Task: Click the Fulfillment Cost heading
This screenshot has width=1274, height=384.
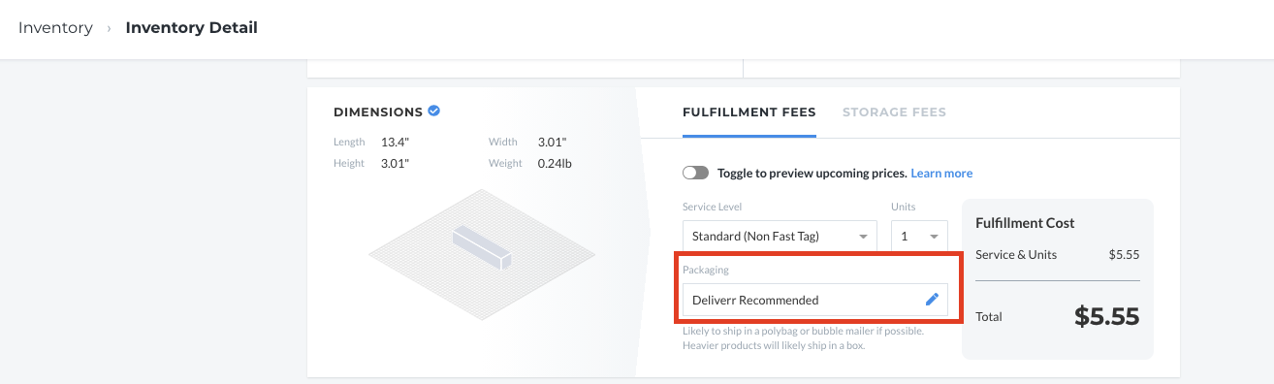Action: [1025, 223]
